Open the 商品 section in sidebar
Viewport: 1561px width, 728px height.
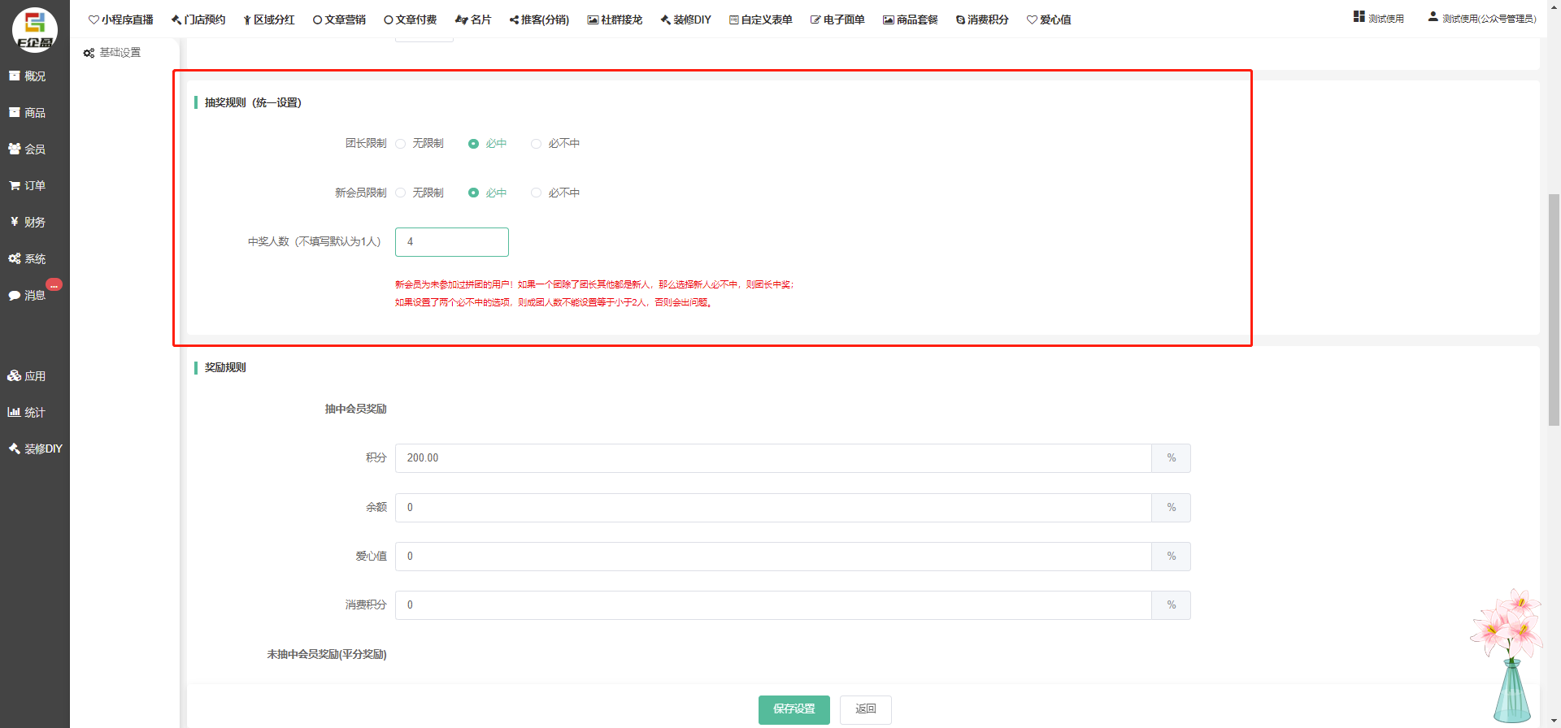click(28, 113)
